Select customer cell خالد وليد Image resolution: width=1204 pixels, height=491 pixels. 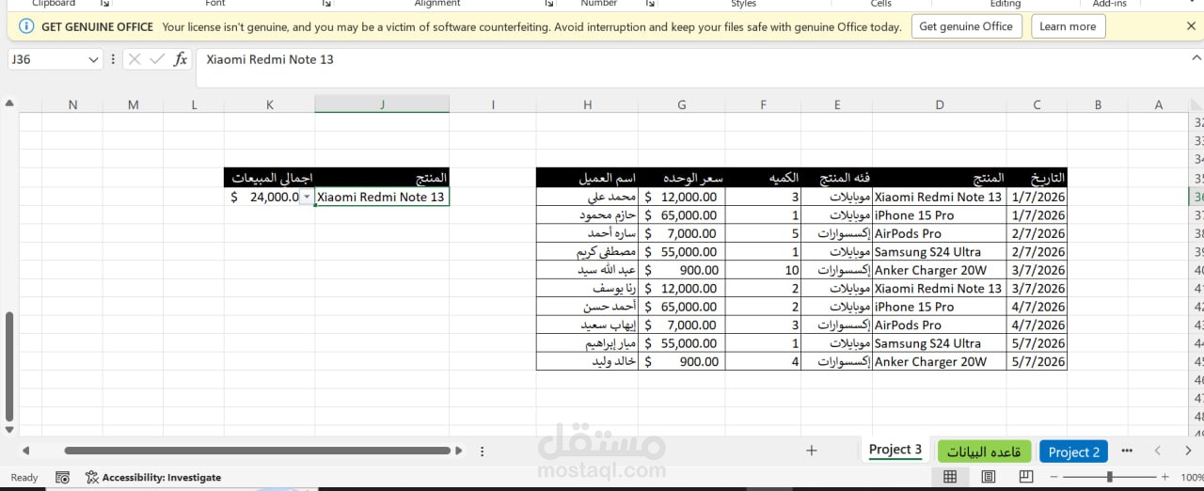[588, 361]
